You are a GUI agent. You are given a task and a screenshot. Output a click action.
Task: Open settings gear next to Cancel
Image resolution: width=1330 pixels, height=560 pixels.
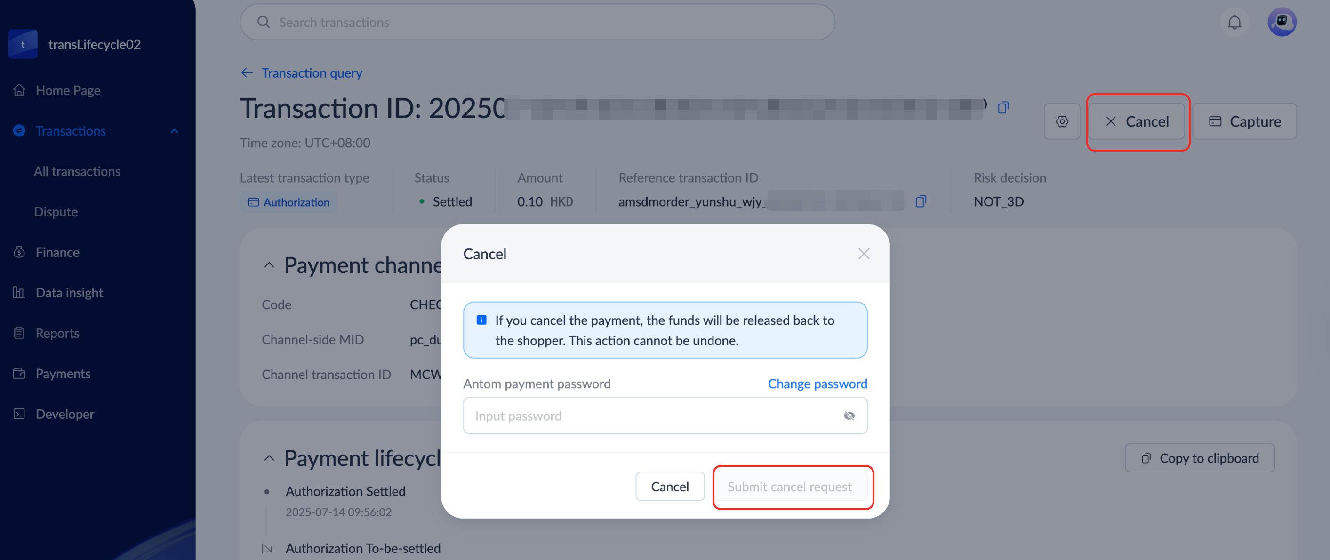click(1062, 122)
